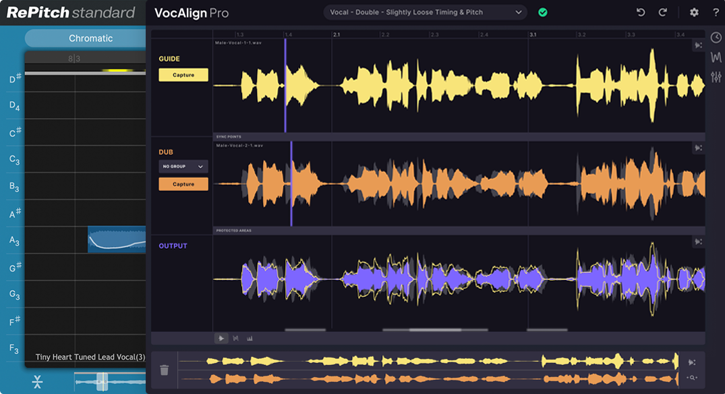Undo the last VocAlign action
This screenshot has height=394, width=725.
(642, 11)
